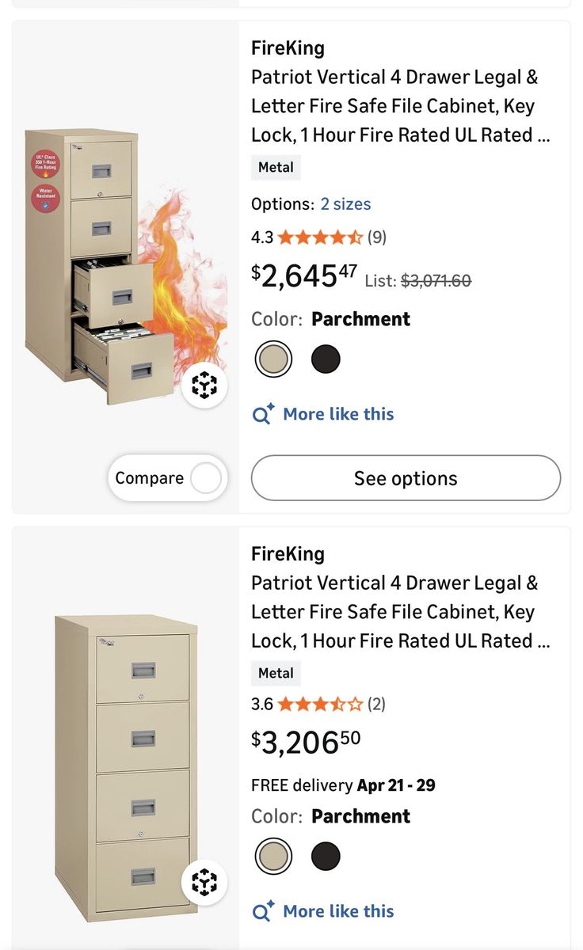The height and width of the screenshot is (950, 583).
Task: Open 3D view icon on first cabinet
Action: click(x=205, y=386)
